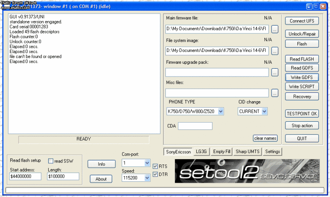Switch to the Empty Fill tab
The height and width of the screenshot is (197, 330).
tap(222, 152)
